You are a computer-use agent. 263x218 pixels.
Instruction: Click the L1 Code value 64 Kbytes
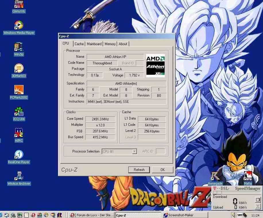click(152, 125)
